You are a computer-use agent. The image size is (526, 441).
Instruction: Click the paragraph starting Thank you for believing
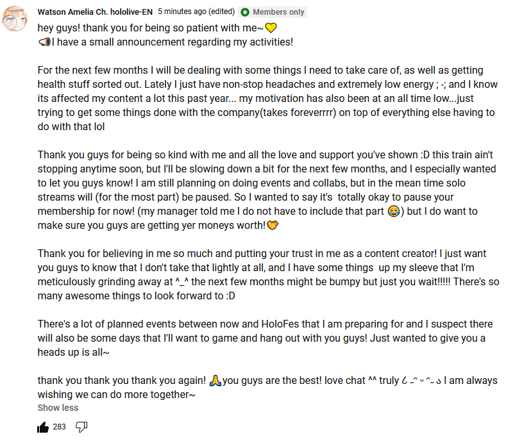coord(268,275)
